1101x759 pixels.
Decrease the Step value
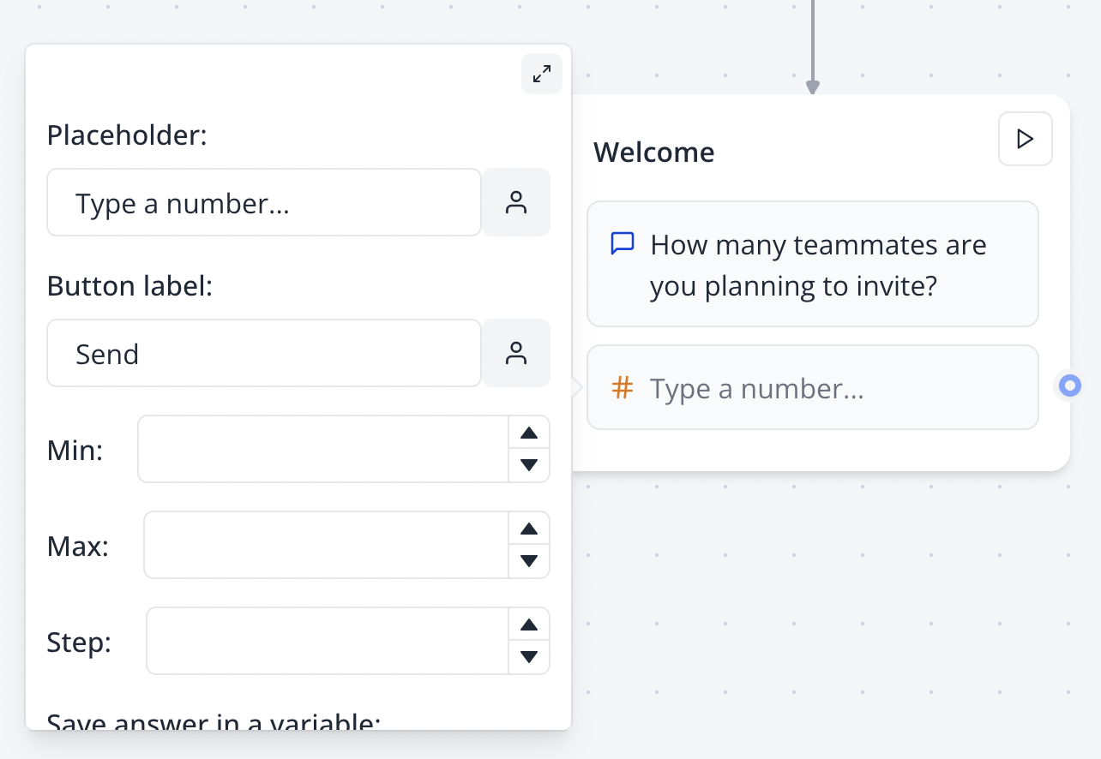(x=529, y=657)
